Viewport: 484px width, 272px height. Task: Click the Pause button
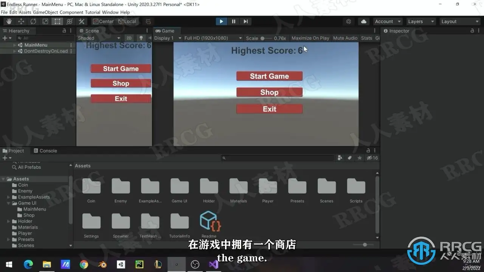pyautogui.click(x=234, y=22)
